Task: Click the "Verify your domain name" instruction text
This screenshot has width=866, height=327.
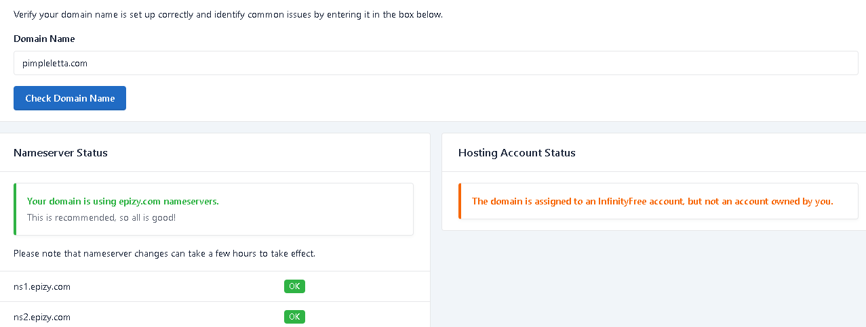Action: [228, 14]
